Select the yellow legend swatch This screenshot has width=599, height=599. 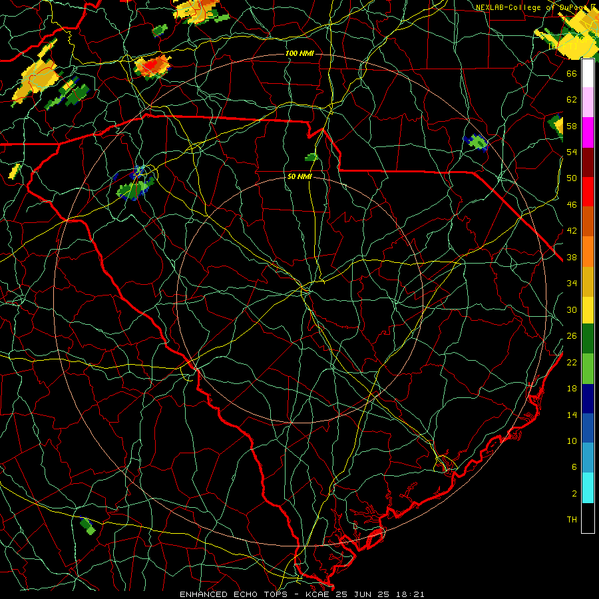coord(588,310)
